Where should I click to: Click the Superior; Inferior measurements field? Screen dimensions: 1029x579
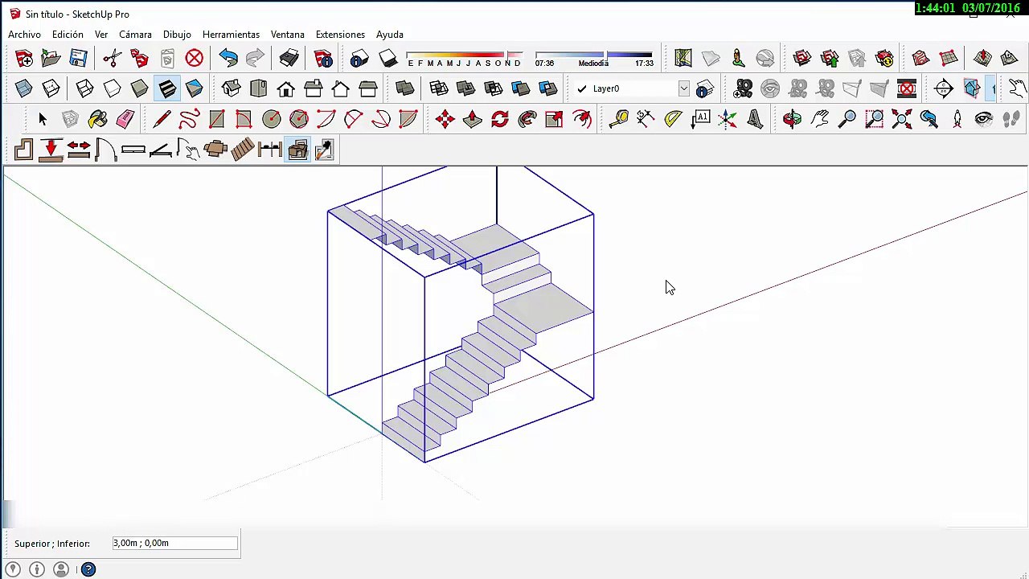point(174,544)
